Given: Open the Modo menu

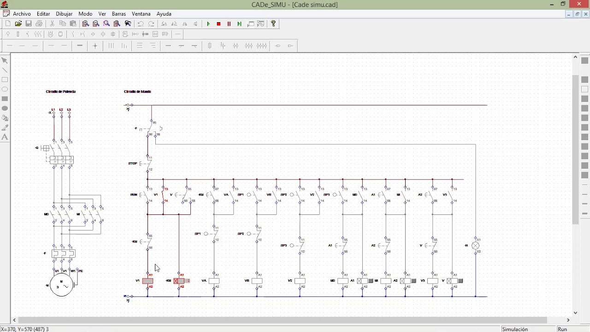Looking at the screenshot, I should 85,14.
